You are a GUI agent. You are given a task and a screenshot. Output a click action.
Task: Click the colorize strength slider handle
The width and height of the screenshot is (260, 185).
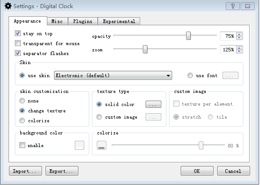201,145
